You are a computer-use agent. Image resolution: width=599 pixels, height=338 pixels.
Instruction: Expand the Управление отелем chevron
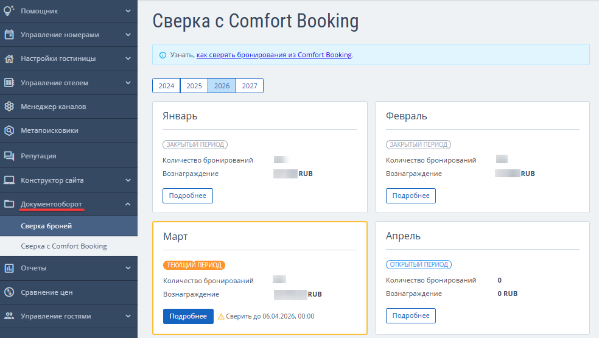(x=128, y=83)
